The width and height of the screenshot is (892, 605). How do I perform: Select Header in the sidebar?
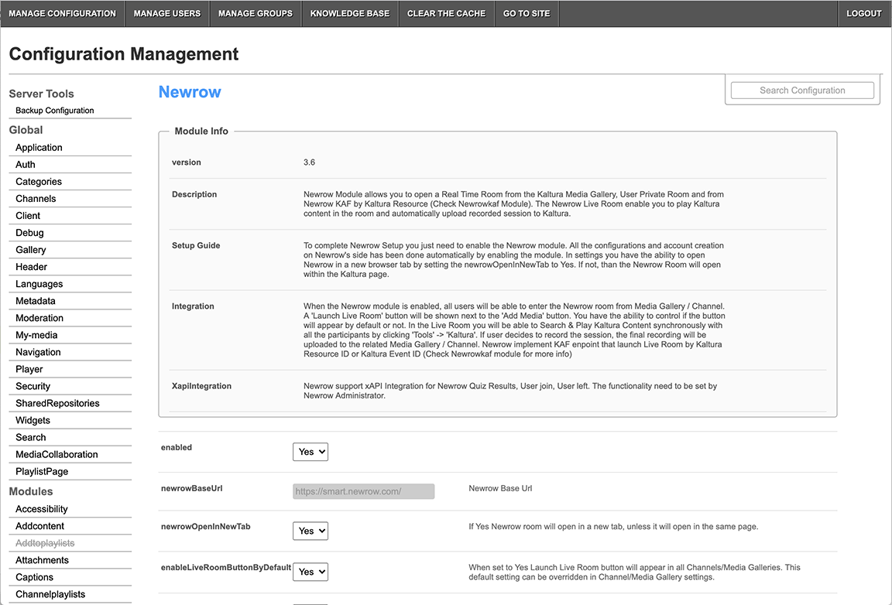click(x=31, y=267)
